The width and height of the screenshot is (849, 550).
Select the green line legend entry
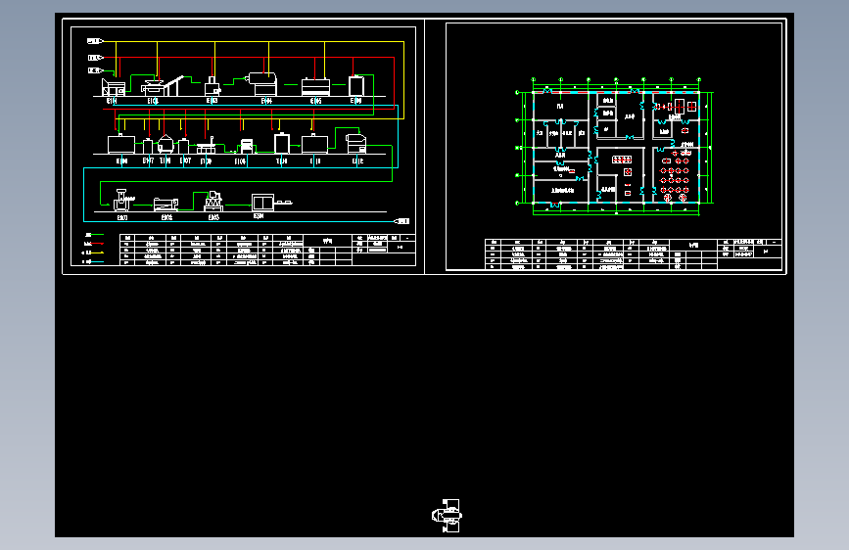[94, 235]
